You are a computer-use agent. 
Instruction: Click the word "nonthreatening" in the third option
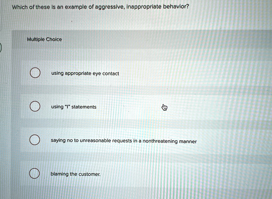[160, 141]
